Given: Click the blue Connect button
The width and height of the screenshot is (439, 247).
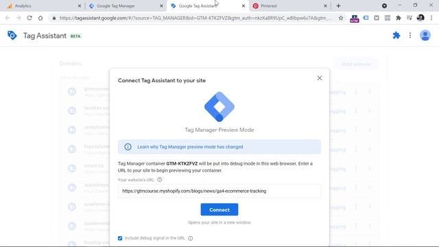Looking at the screenshot, I should pyautogui.click(x=219, y=209).
